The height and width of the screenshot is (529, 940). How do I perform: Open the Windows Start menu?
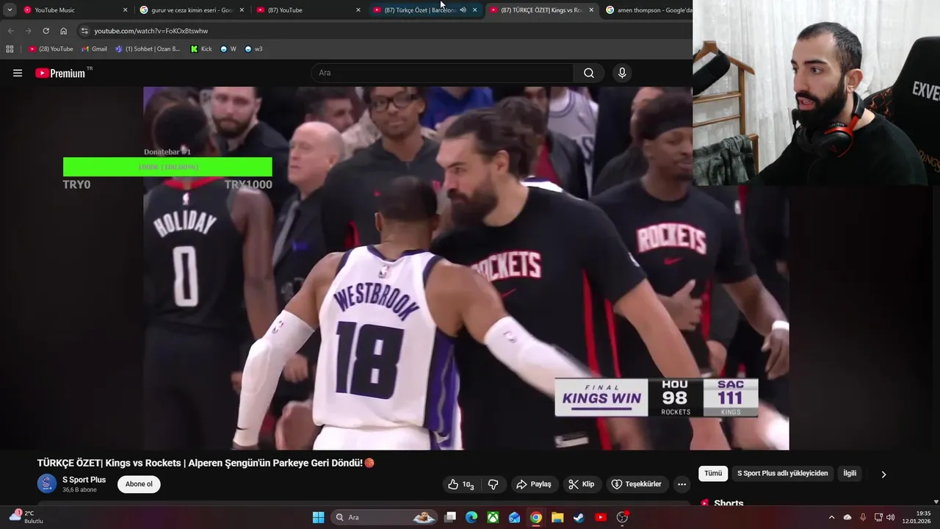[318, 517]
